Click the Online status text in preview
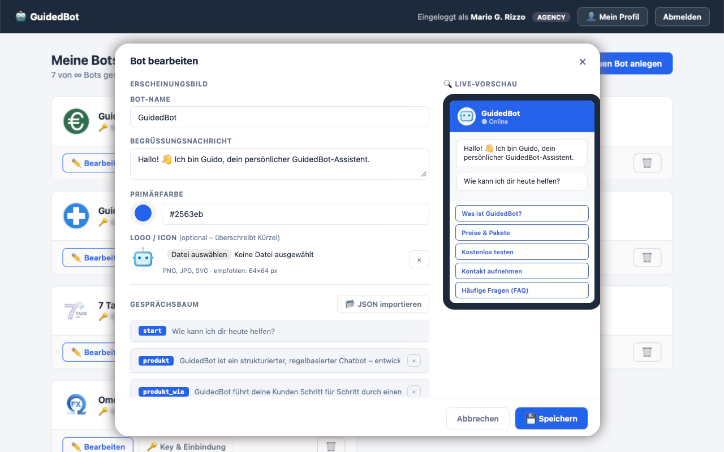724x452 pixels. pyautogui.click(x=498, y=121)
